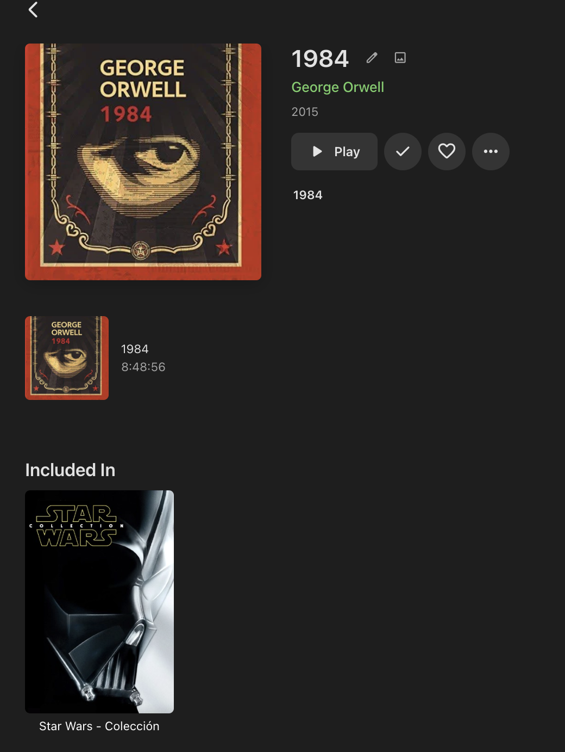Screen dimensions: 565x752
Task: Click the large 1984 cover artwork
Action: pos(143,162)
